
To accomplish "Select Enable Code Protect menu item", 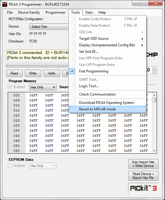I will click(x=108, y=19).
